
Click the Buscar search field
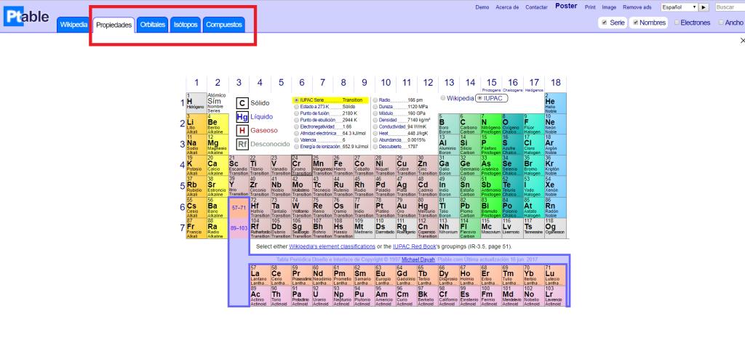coord(729,7)
